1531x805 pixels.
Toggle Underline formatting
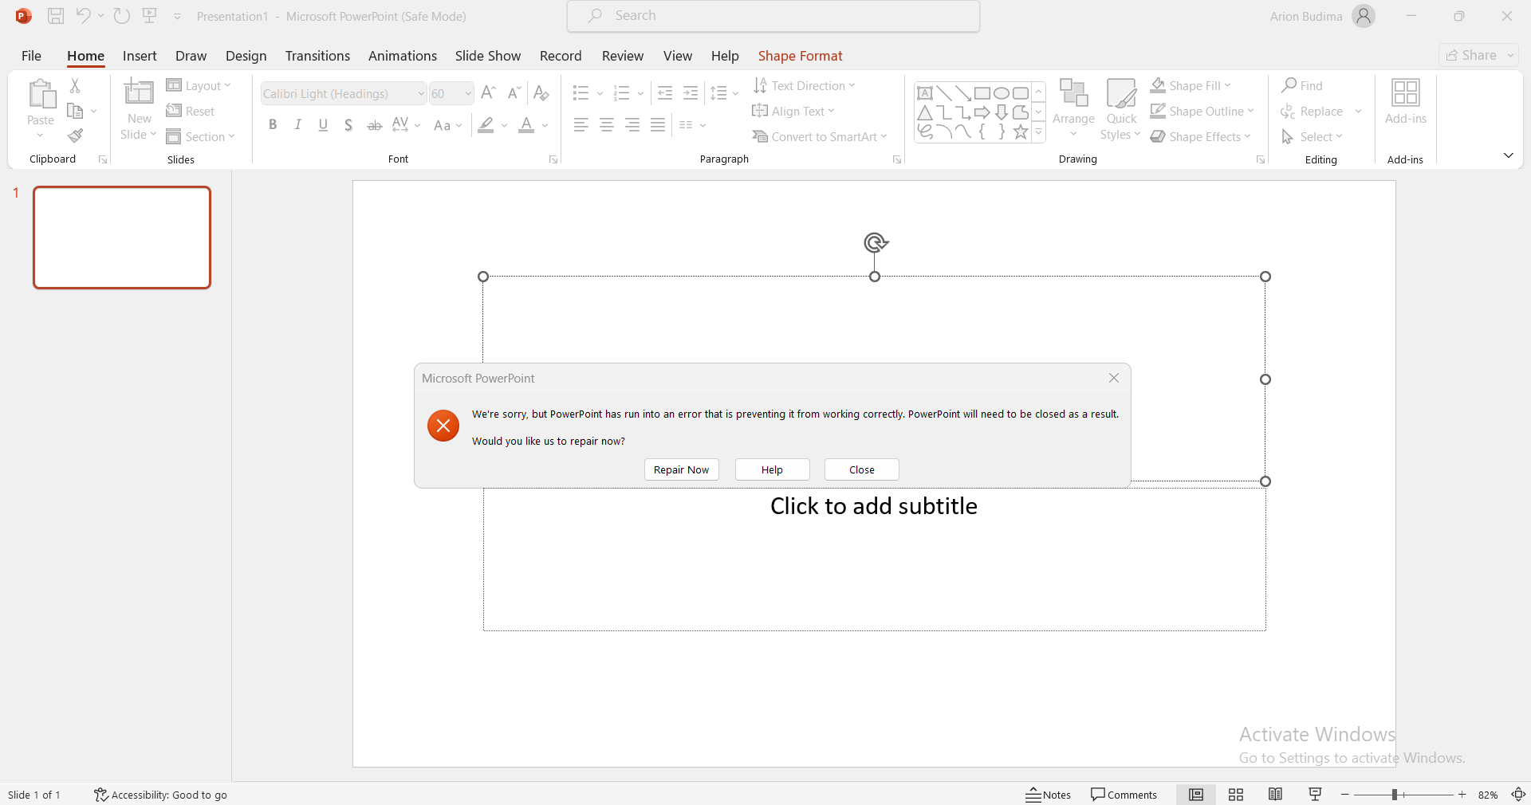point(323,125)
